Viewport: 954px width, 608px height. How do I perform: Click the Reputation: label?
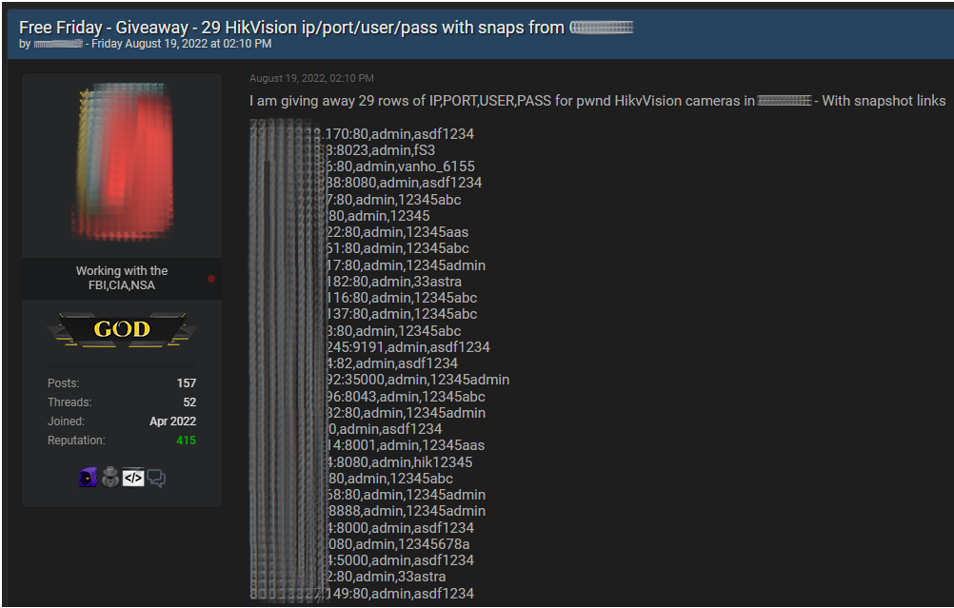click(76, 441)
